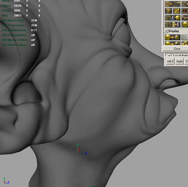Collapse the Display section arrow
Screen dimensions: 188x187
(166, 31)
